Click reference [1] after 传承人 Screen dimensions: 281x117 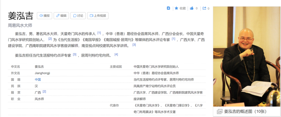tap(99, 33)
